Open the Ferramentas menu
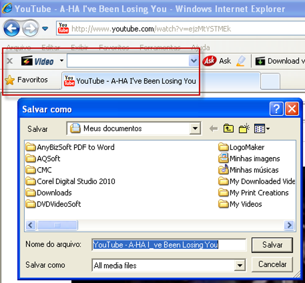 pos(160,47)
